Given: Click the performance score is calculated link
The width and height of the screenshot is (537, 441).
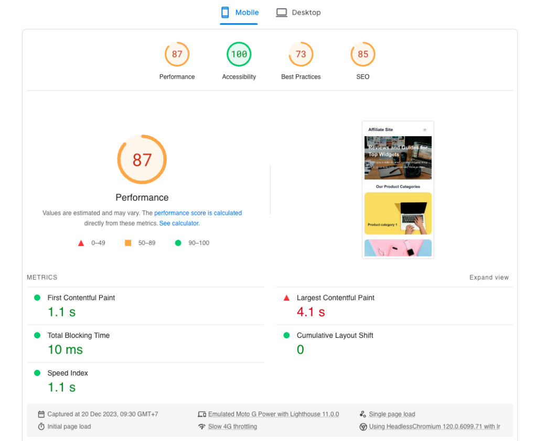Looking at the screenshot, I should tap(198, 213).
